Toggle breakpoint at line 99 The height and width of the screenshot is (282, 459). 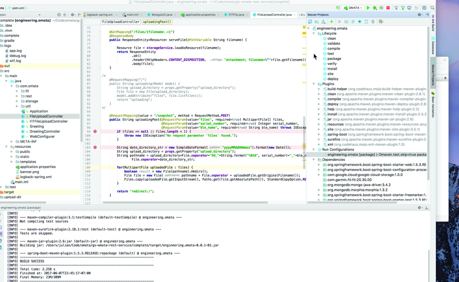click(x=95, y=131)
